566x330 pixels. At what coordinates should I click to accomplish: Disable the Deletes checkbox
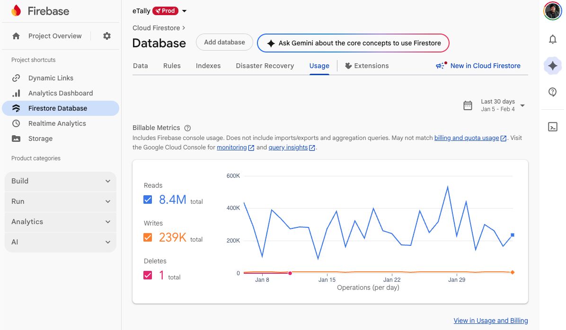click(148, 275)
